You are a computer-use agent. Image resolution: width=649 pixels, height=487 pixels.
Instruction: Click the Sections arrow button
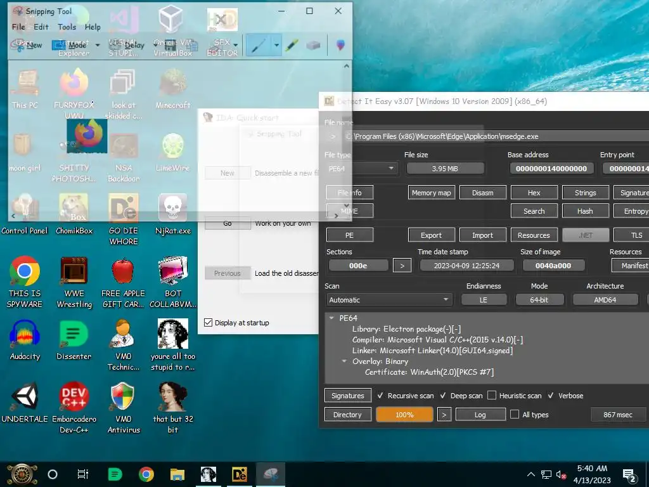point(402,266)
